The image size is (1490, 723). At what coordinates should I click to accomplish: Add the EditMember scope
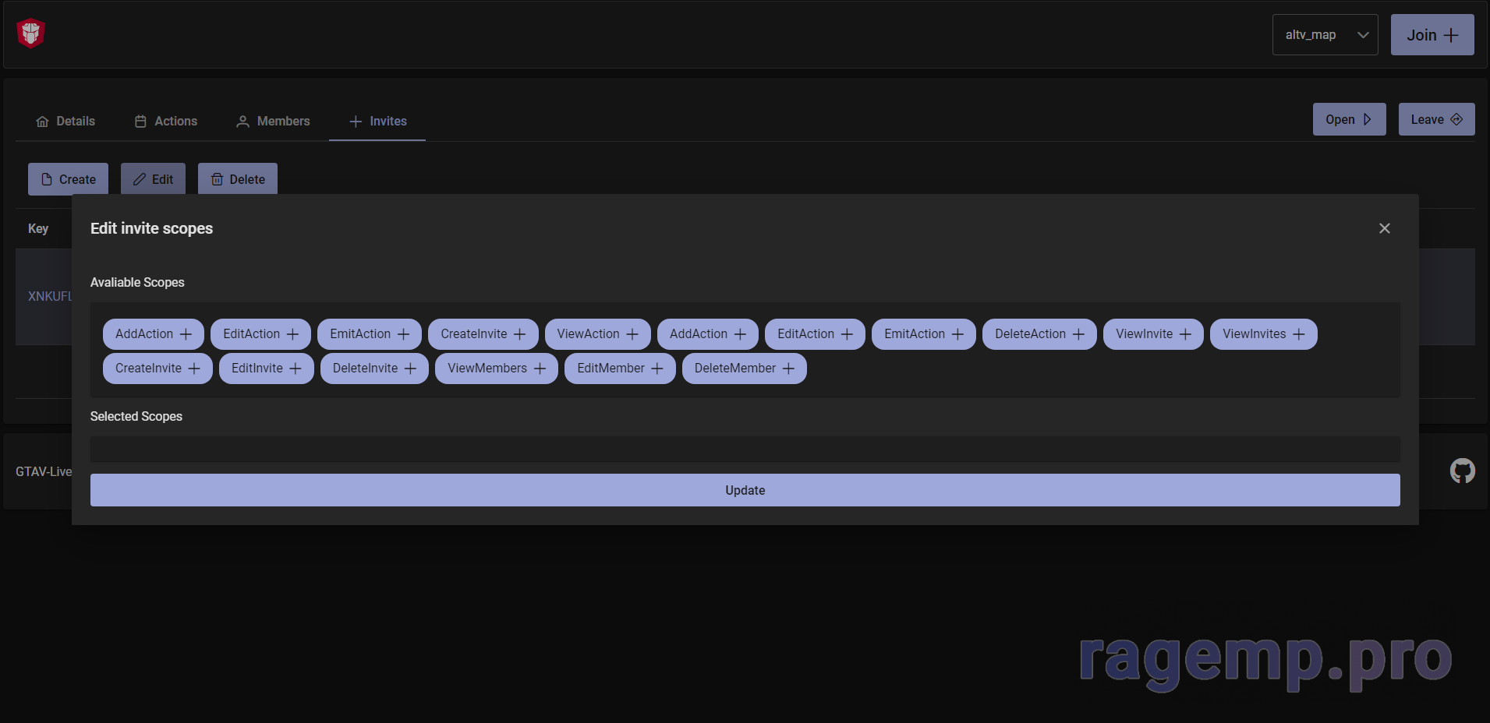click(621, 369)
